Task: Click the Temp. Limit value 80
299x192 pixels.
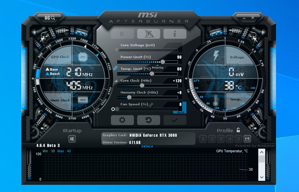Action: click(x=179, y=69)
